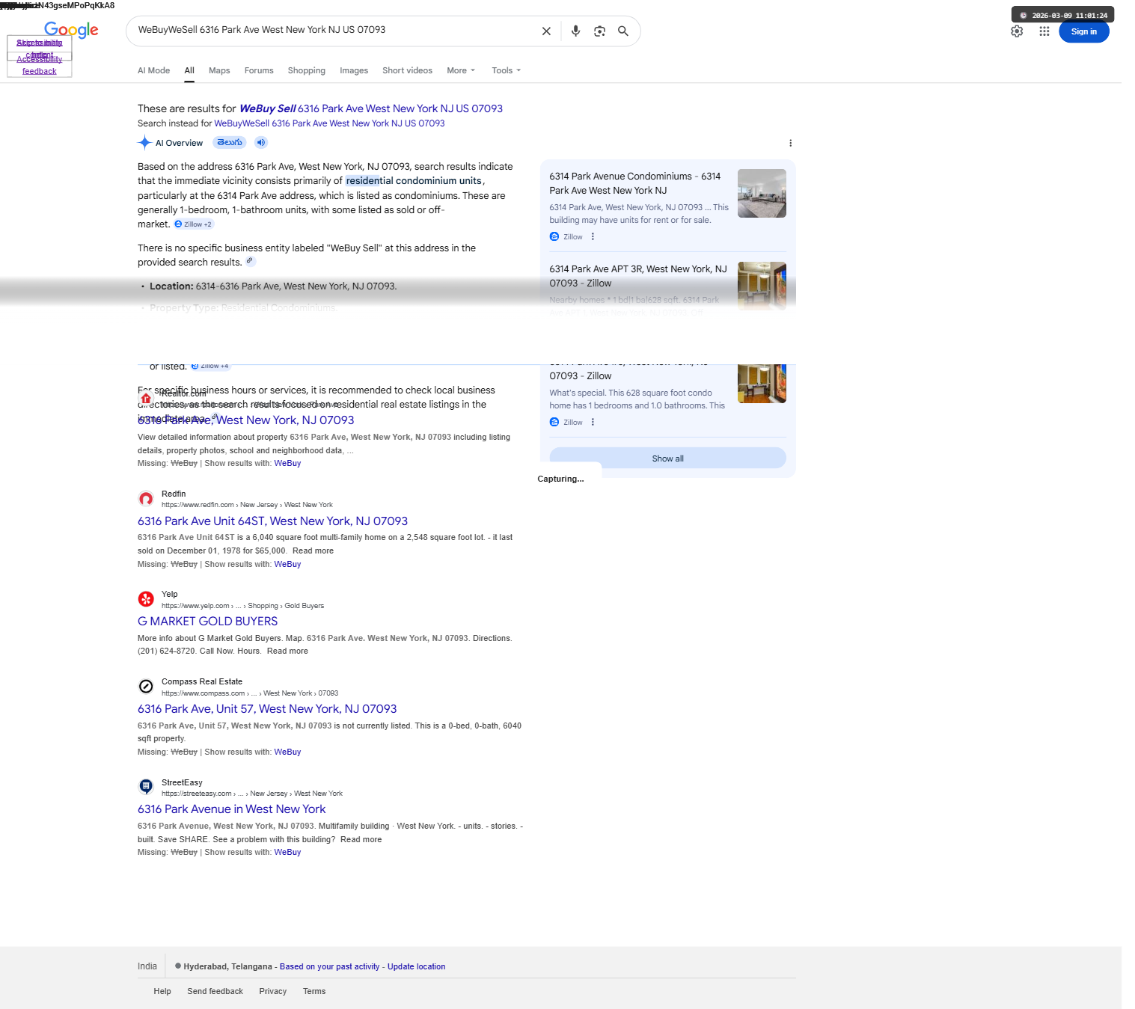1135x1009 pixels.
Task: Click the Sign in button
Action: (x=1083, y=31)
